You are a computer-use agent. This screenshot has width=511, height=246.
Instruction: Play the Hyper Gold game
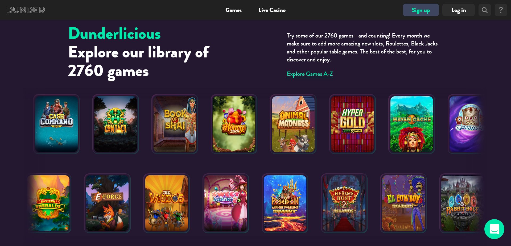(x=352, y=124)
